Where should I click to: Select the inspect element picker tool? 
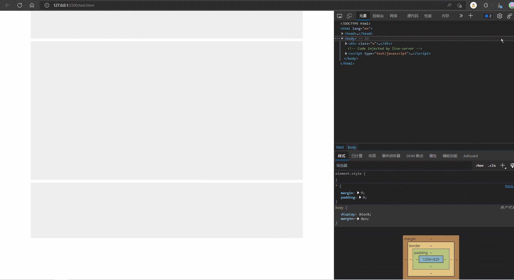[339, 16]
